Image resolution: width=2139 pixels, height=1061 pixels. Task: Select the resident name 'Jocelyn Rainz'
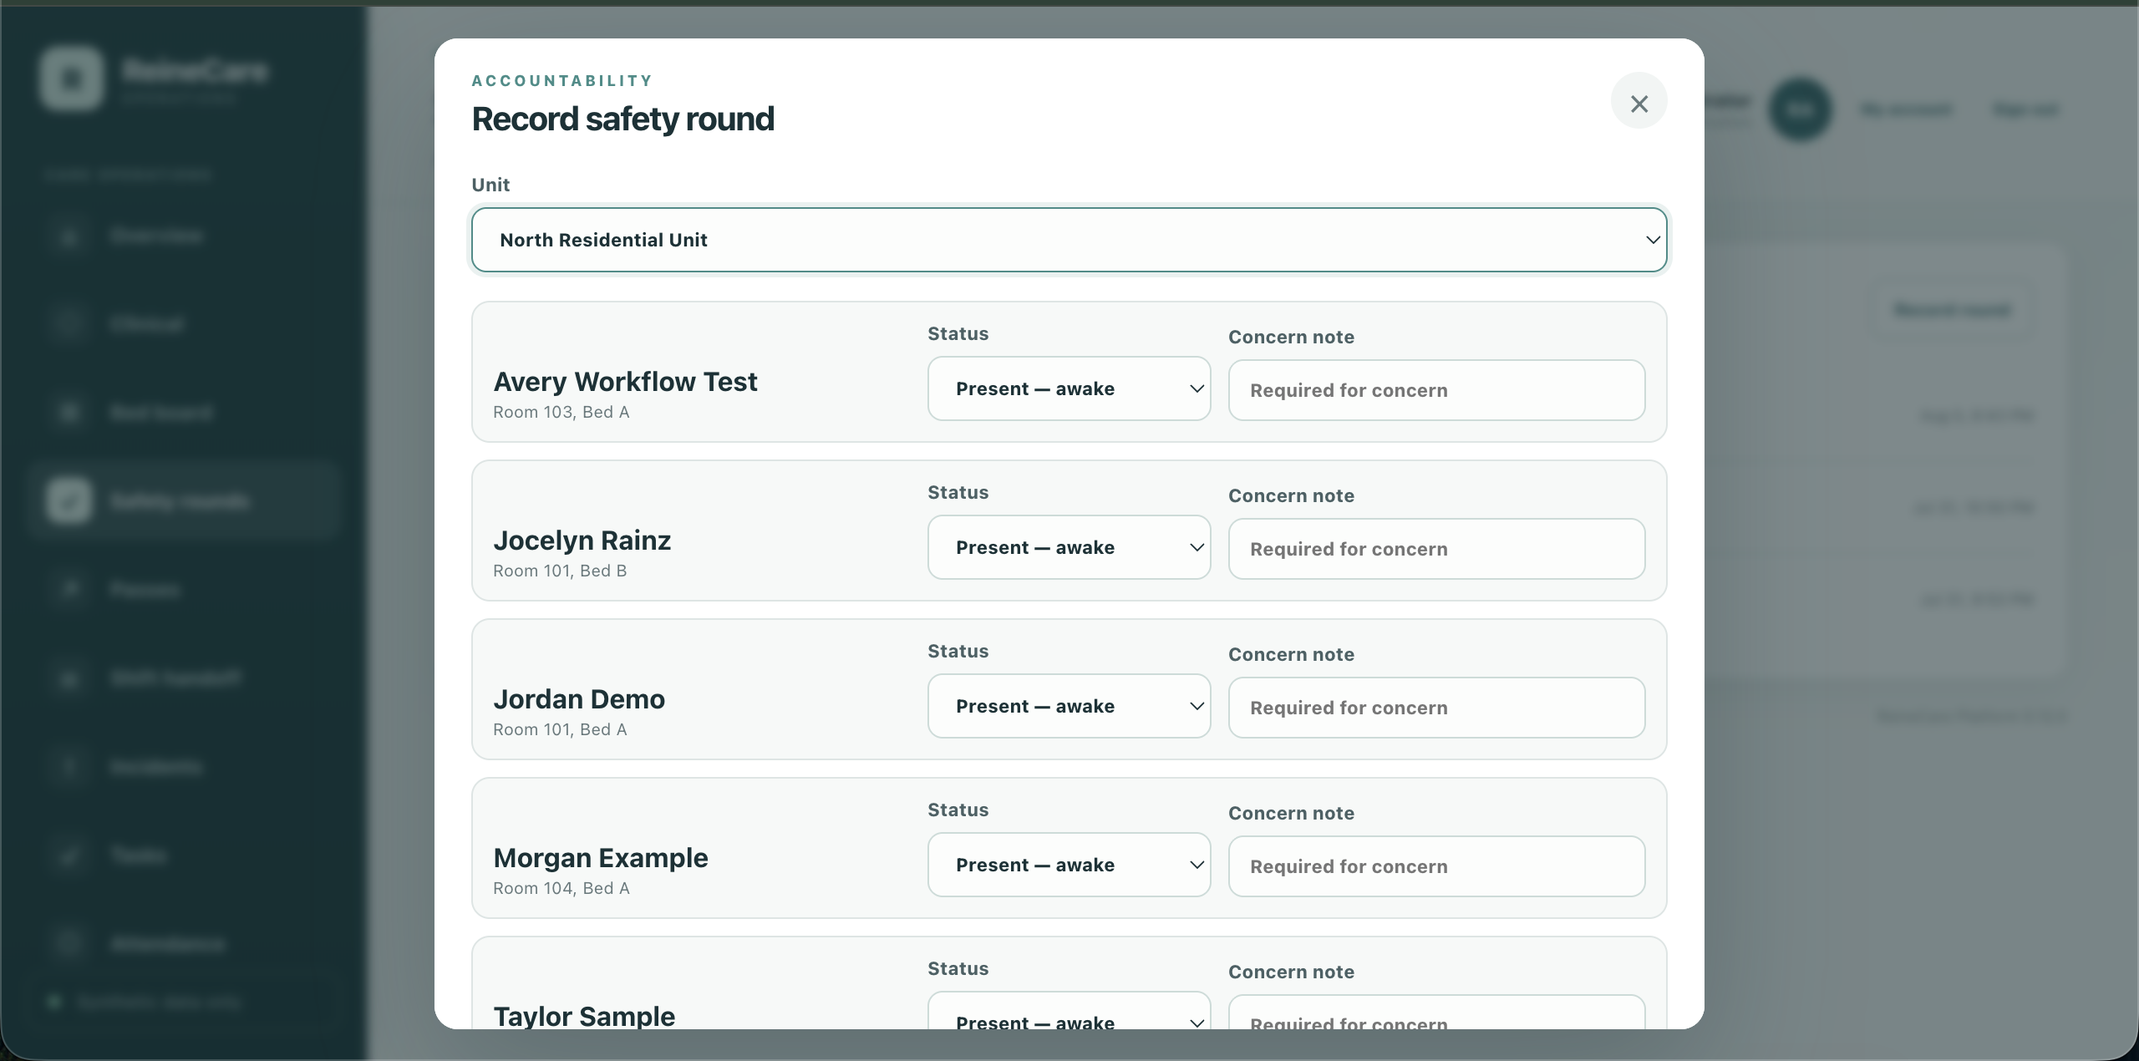(582, 541)
